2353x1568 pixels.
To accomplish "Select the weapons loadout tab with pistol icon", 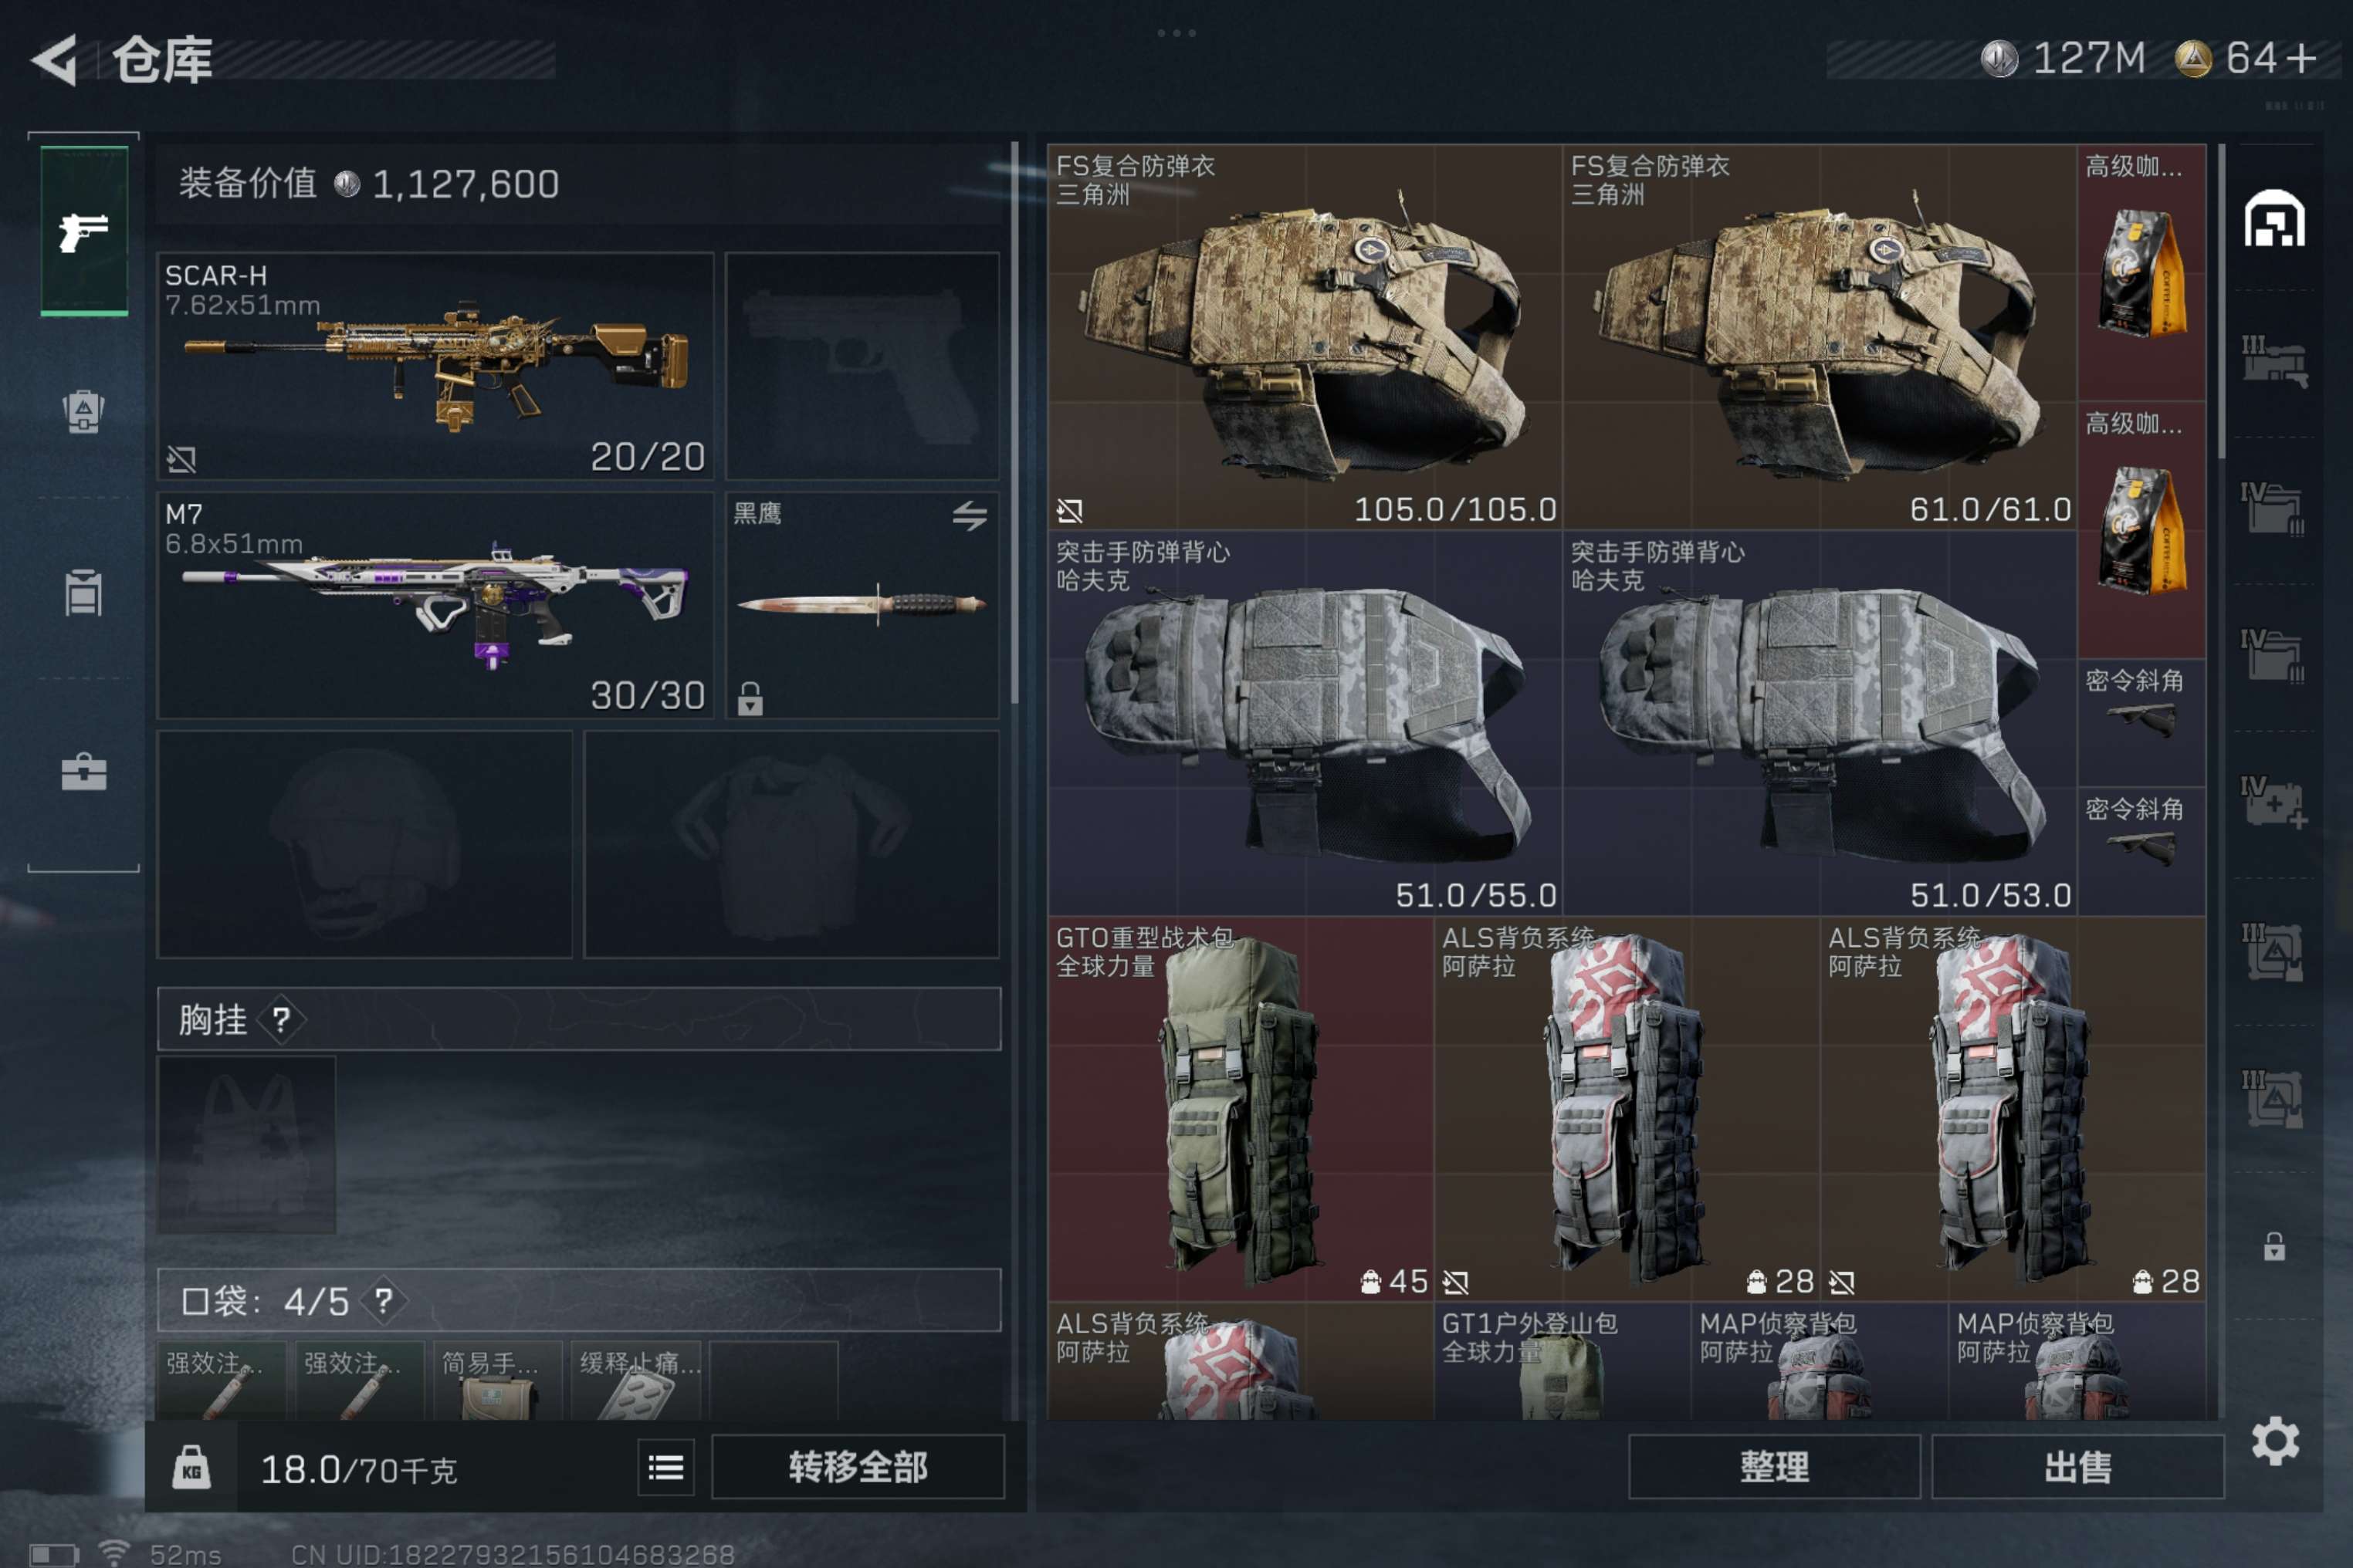I will tap(84, 231).
